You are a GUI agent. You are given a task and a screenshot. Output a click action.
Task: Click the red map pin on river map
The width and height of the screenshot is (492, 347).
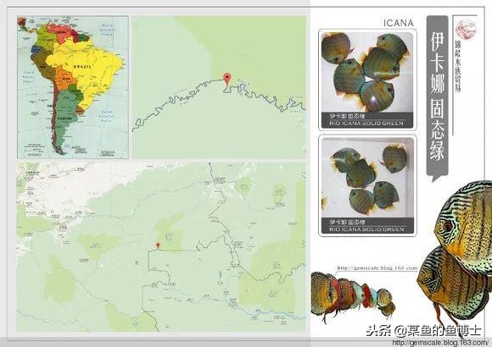(x=226, y=79)
